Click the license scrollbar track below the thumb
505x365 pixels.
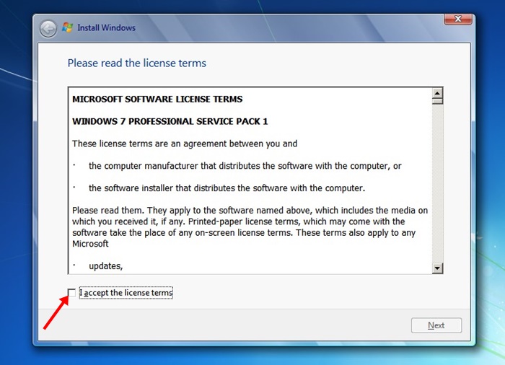click(437, 184)
